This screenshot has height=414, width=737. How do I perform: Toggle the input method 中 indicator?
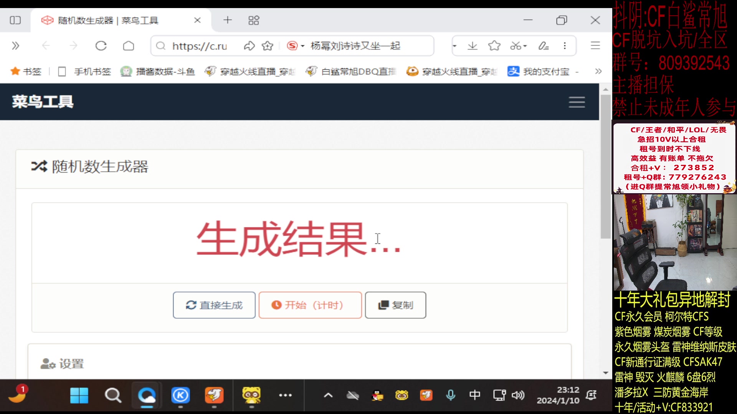click(x=475, y=395)
